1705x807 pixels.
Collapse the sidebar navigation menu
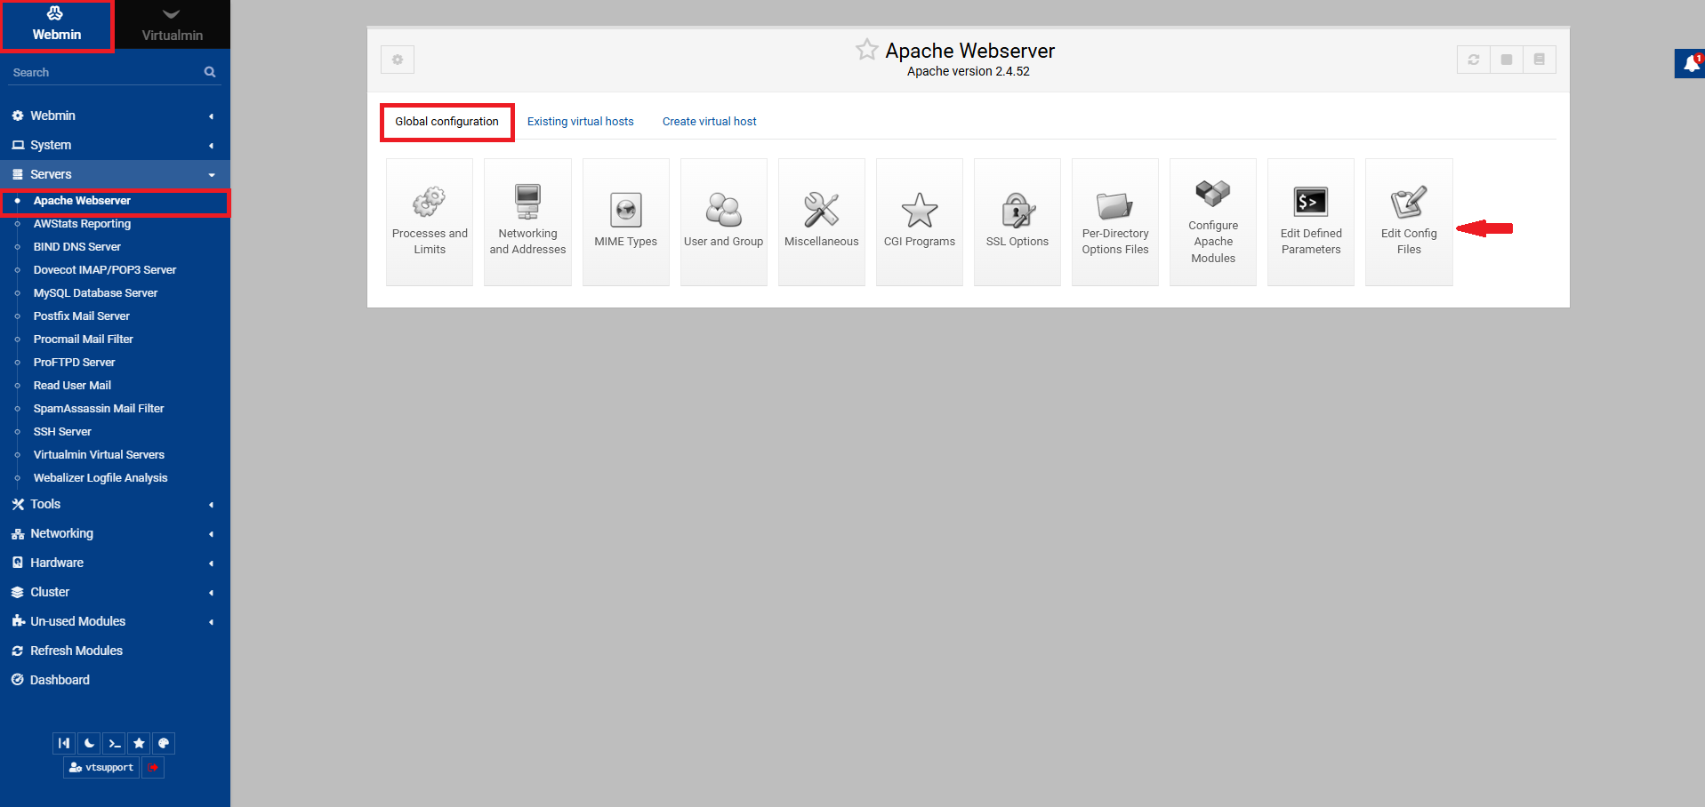click(x=64, y=743)
